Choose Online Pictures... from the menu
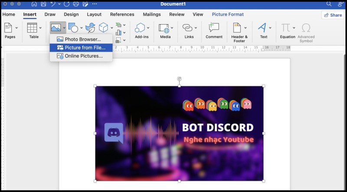 (81, 56)
